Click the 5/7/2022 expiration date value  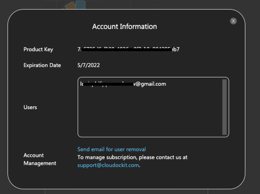[89, 65]
